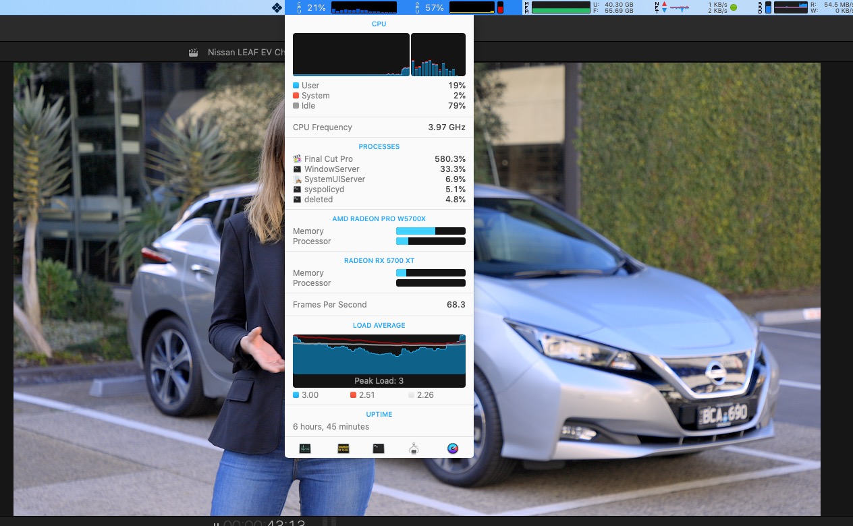Open the NET menu bar item
This screenshot has width=853, height=526.
coord(696,7)
